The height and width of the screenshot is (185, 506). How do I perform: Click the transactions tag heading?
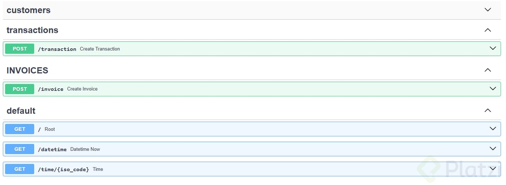(x=32, y=30)
